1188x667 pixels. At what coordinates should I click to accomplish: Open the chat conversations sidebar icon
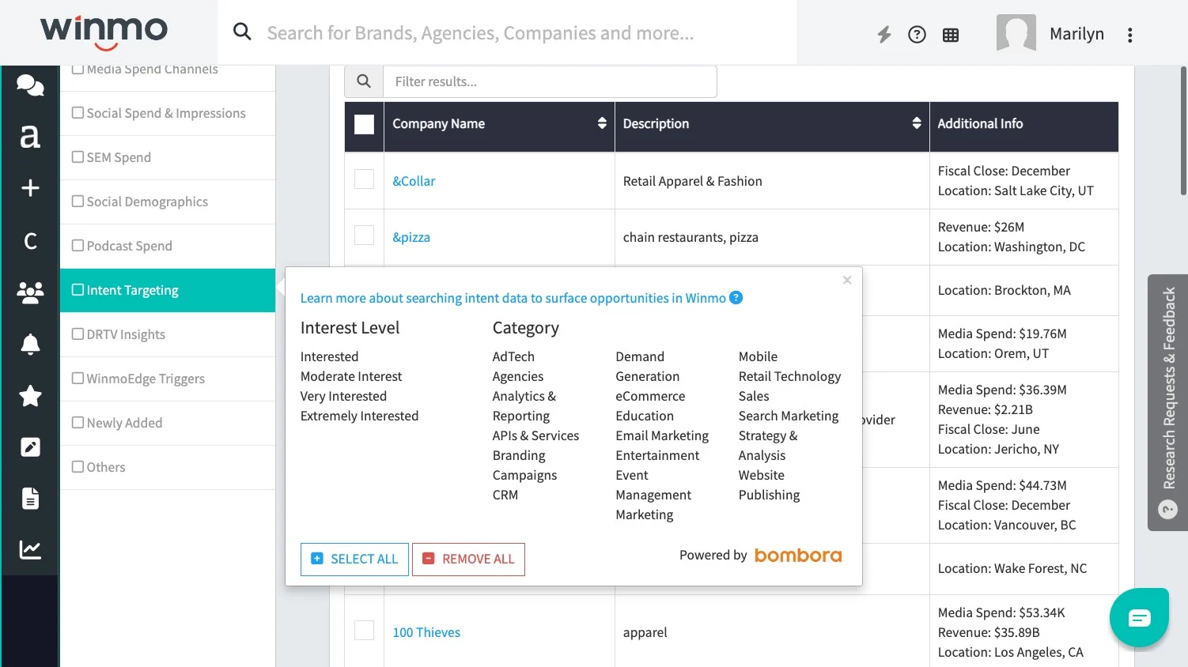point(30,85)
